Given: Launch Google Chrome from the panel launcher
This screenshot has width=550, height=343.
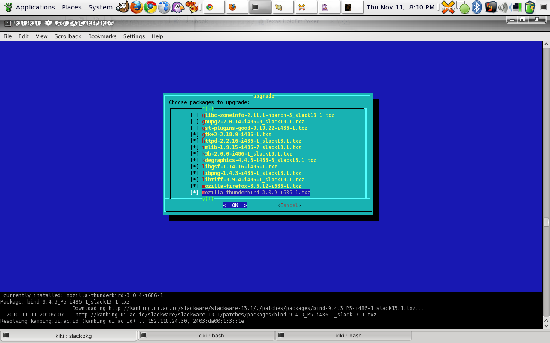Looking at the screenshot, I should coord(150,7).
